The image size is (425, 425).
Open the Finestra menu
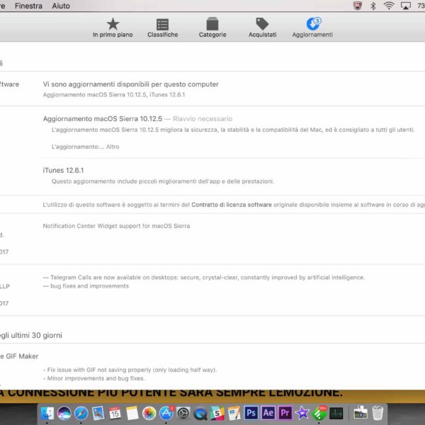coord(28,6)
